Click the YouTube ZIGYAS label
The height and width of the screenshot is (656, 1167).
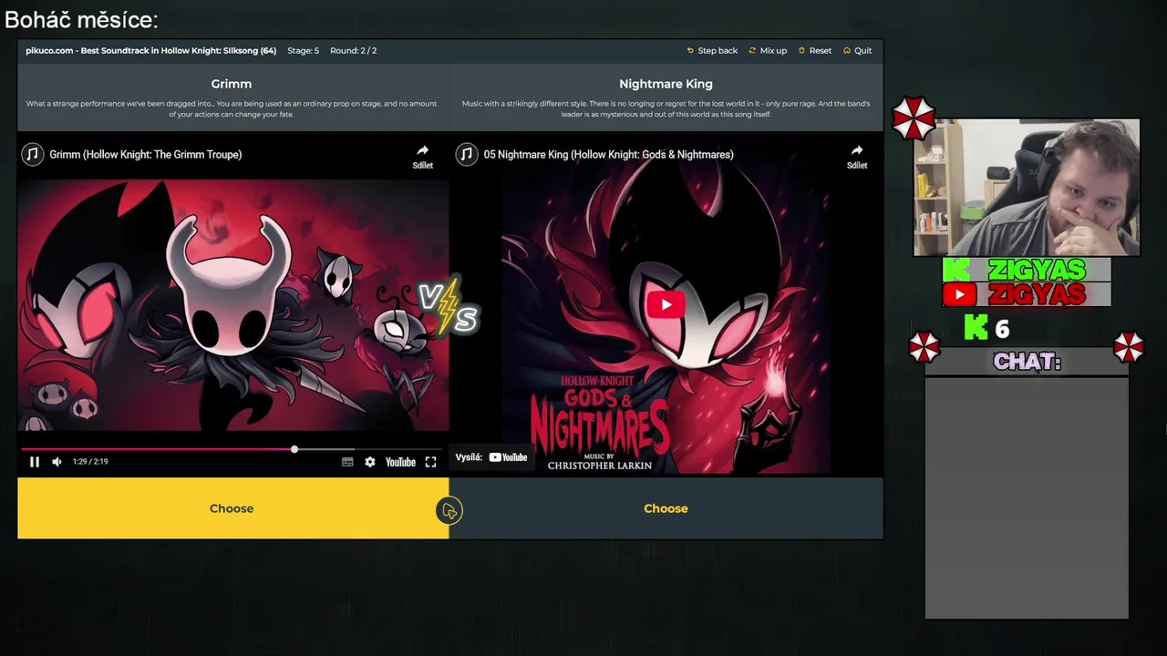tap(1027, 294)
